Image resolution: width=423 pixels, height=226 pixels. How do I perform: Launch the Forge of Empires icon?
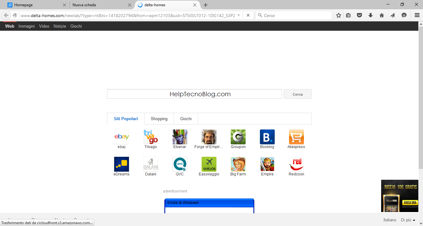(209, 137)
